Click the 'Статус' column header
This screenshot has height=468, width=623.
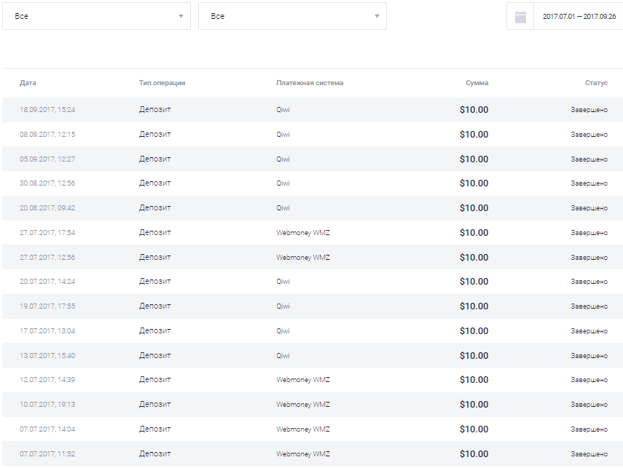595,83
